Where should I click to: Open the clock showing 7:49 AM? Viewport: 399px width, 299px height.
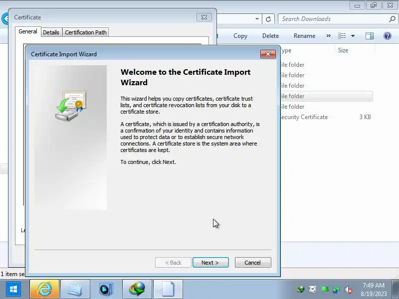(x=373, y=290)
